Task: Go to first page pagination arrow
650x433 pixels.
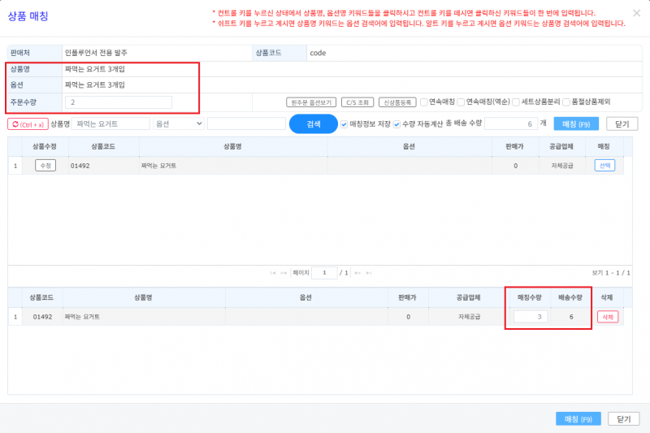Action: click(273, 273)
